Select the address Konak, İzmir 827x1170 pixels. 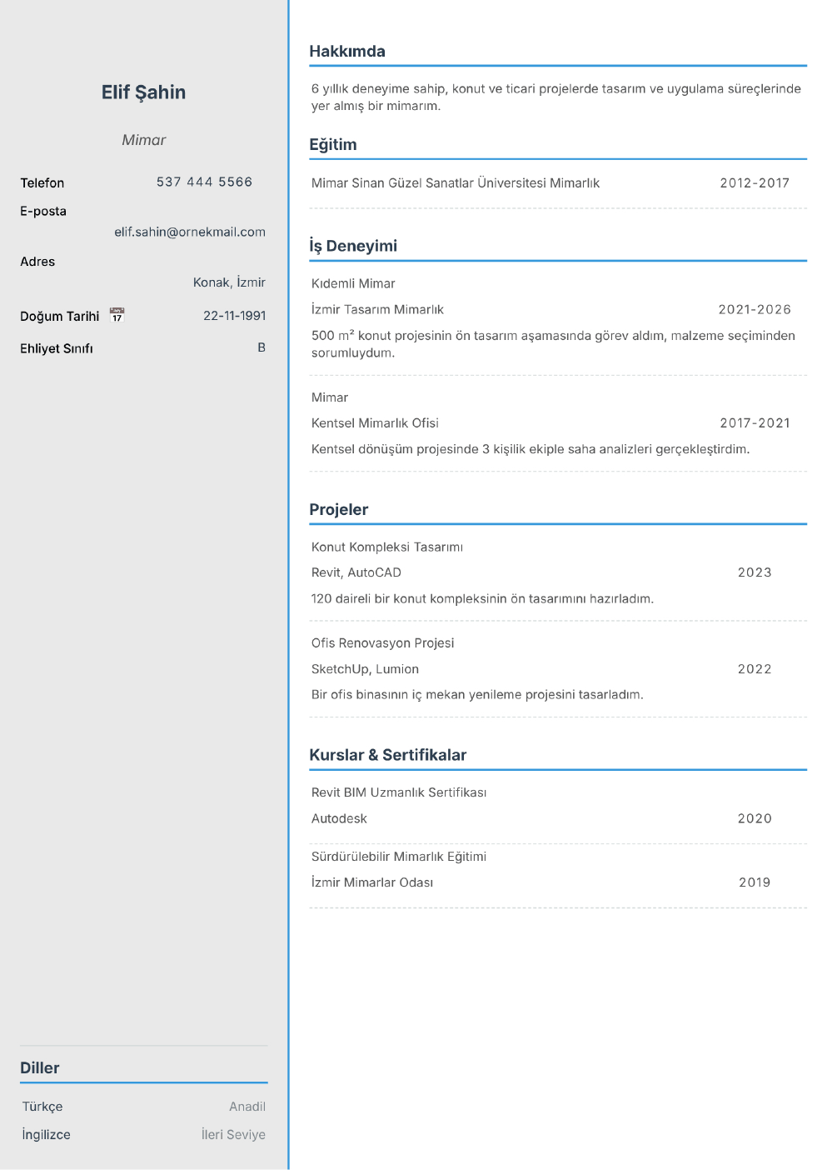click(x=229, y=282)
